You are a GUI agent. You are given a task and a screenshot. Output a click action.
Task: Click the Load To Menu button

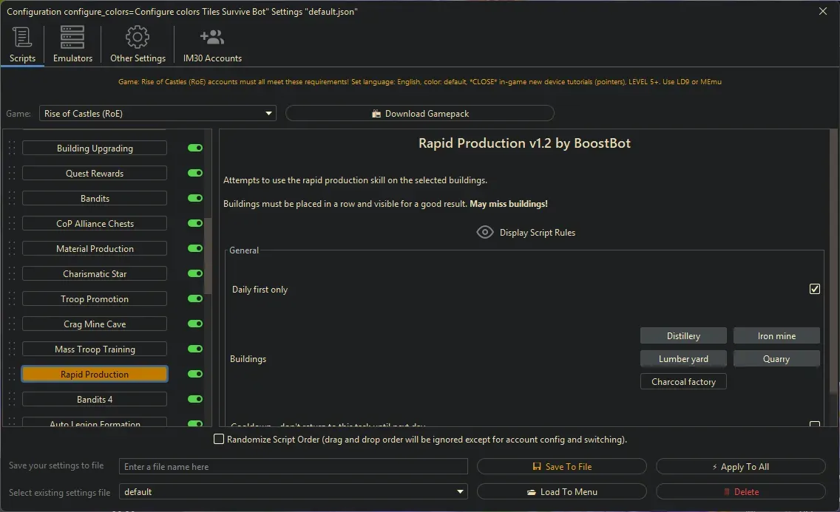(561, 491)
